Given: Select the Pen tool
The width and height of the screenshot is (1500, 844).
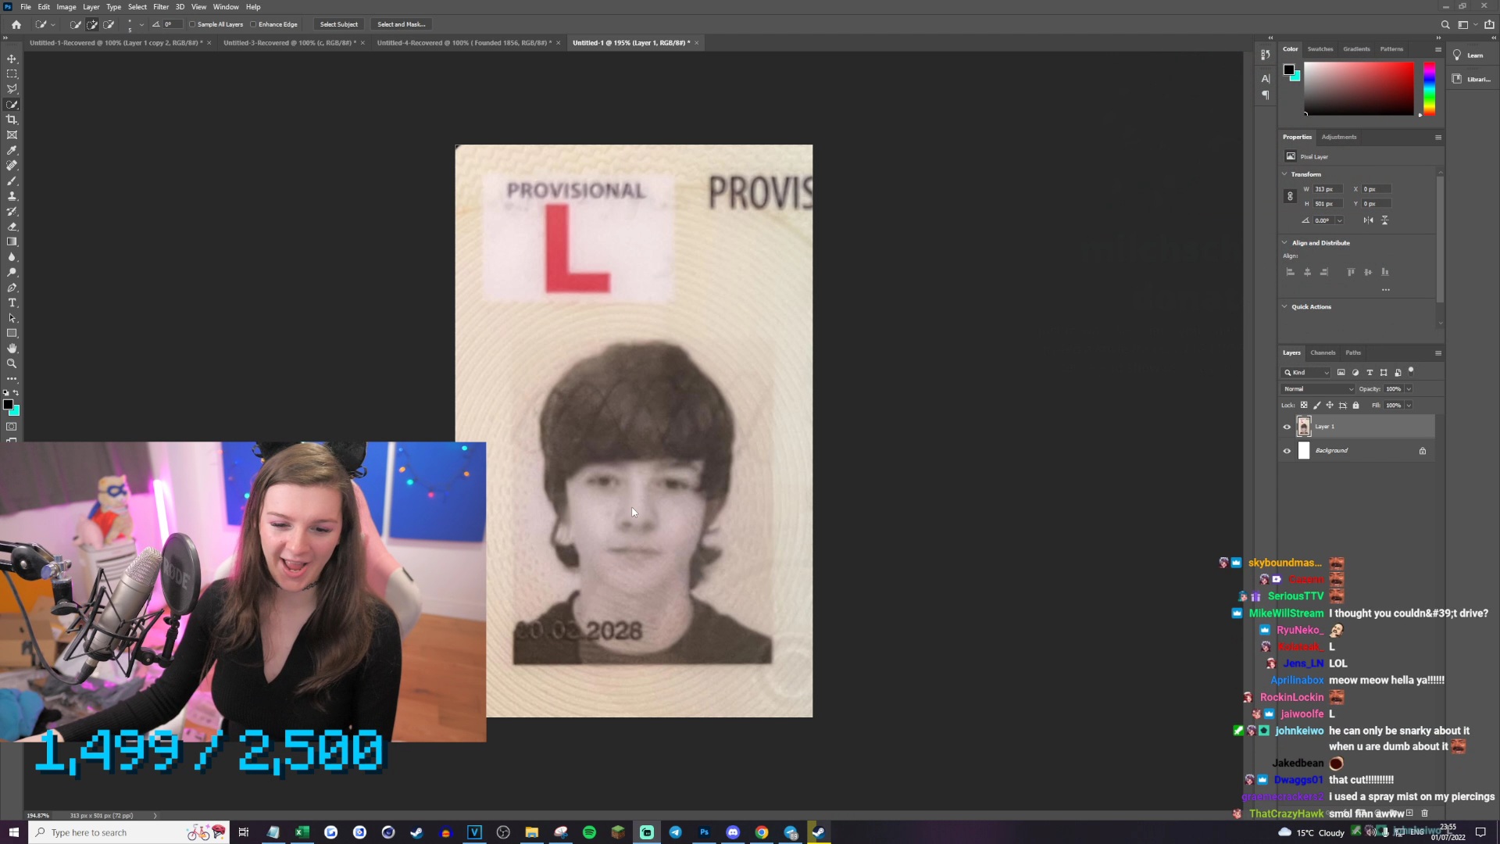Looking at the screenshot, I should (12, 288).
